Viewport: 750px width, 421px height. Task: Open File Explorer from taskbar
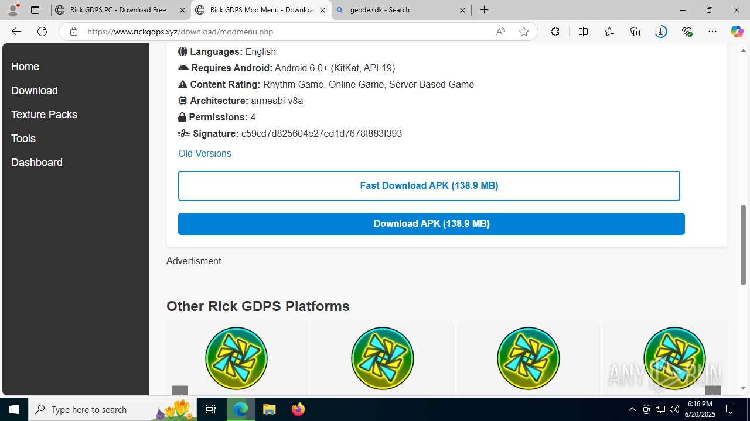click(269, 409)
